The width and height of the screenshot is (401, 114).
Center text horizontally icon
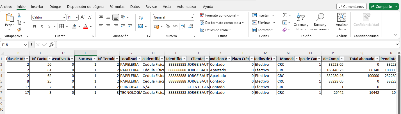click(x=108, y=26)
